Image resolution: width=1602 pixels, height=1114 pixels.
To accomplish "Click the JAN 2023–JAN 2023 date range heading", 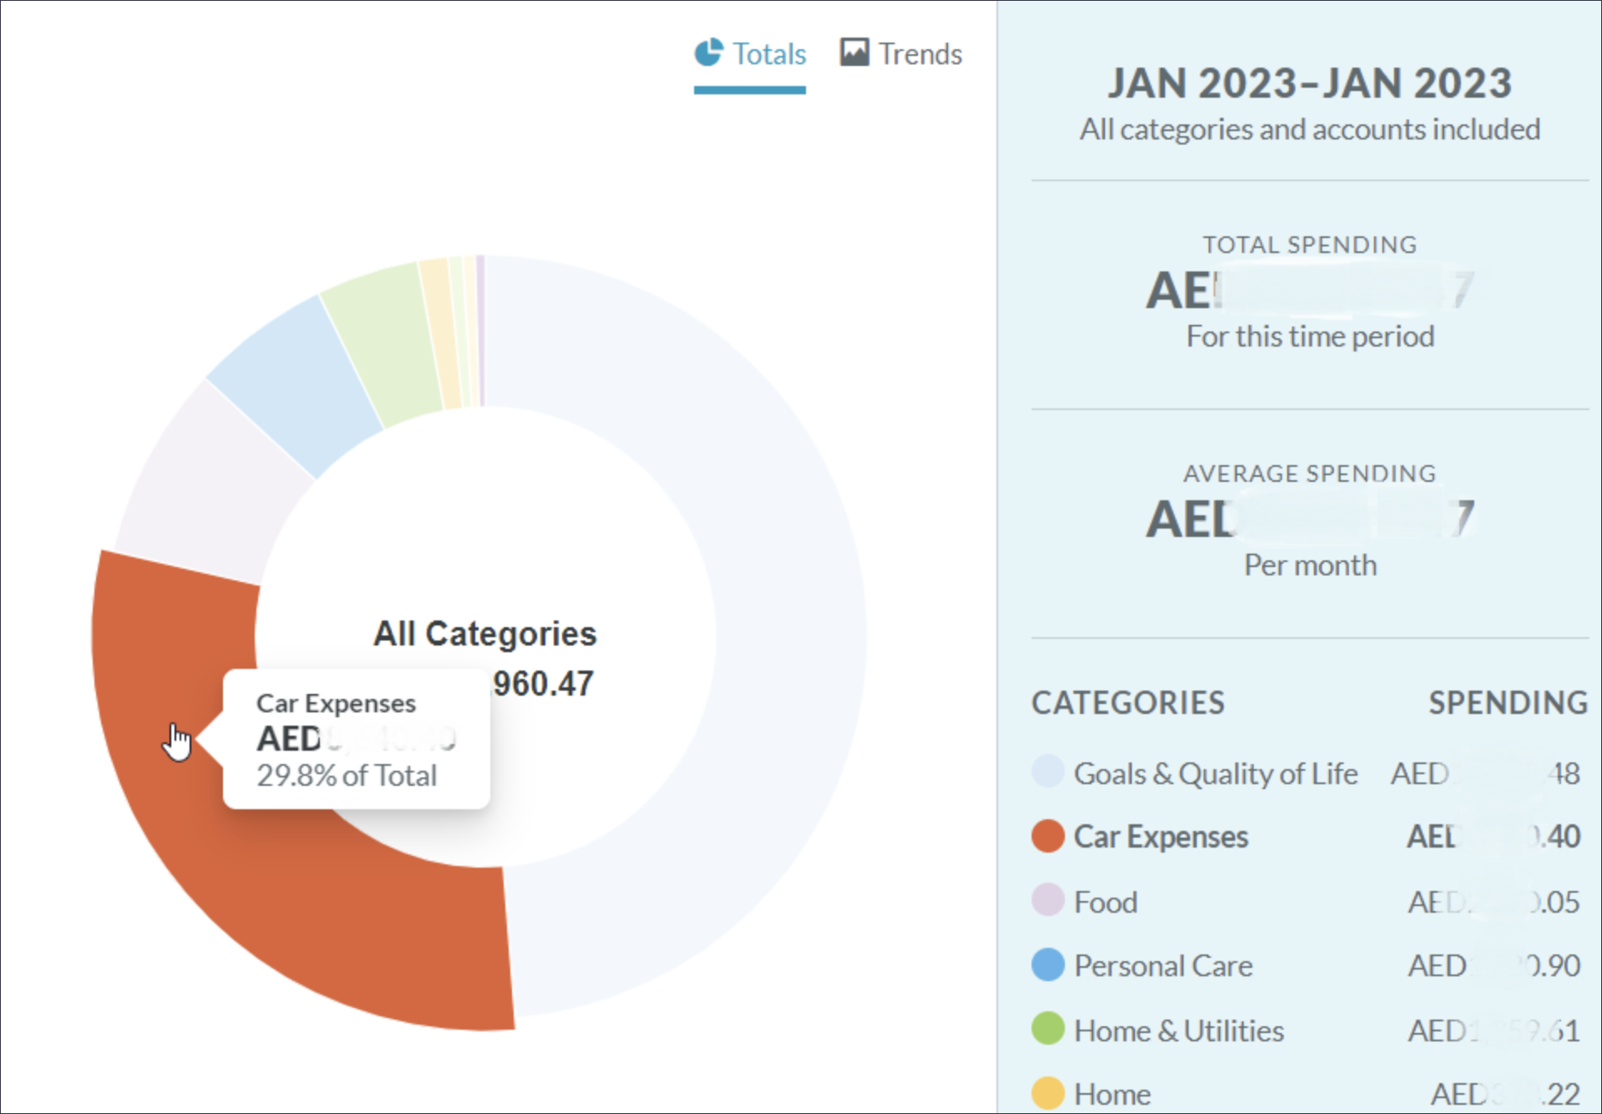I will 1309,84.
